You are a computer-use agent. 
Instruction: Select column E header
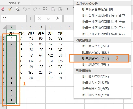(x=50, y=27)
